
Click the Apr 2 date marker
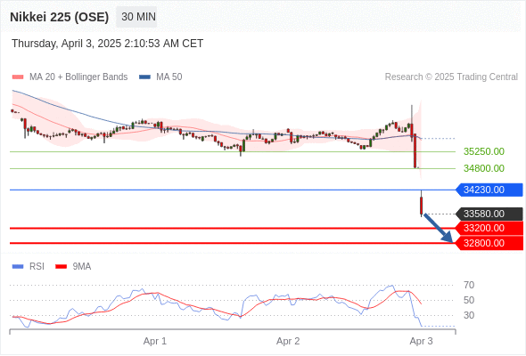288,341
